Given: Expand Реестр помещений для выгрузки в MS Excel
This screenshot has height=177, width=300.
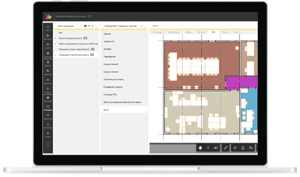Looking at the screenshot, I should (x=56, y=44).
